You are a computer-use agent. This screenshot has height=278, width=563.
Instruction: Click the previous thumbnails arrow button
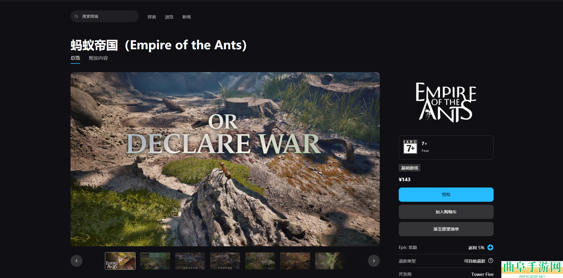pos(76,261)
